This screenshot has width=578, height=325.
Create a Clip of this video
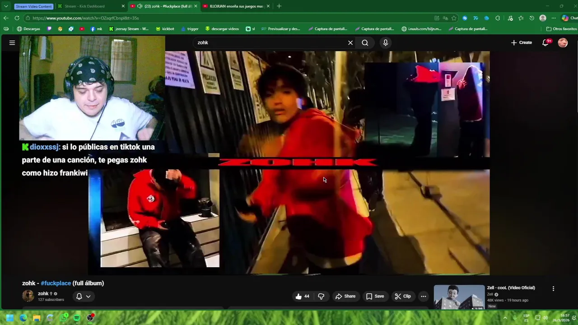coord(403,296)
